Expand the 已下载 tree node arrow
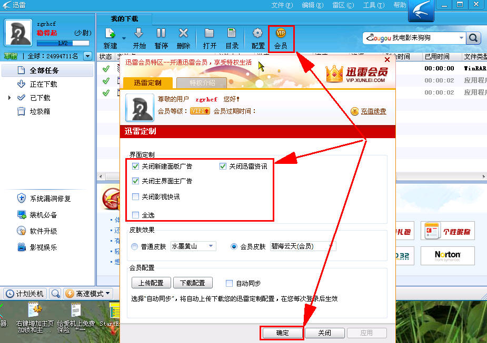 point(9,98)
